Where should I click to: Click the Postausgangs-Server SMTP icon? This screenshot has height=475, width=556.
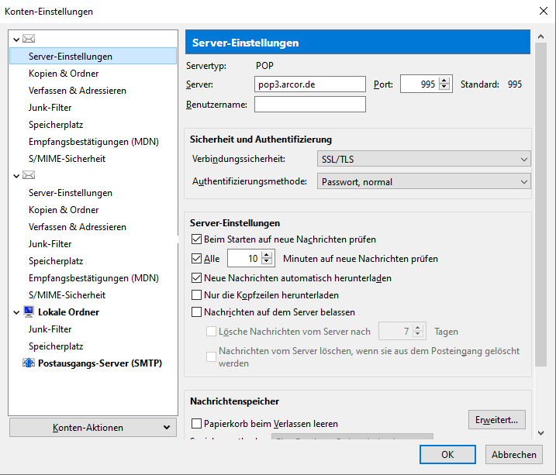pyautogui.click(x=29, y=363)
